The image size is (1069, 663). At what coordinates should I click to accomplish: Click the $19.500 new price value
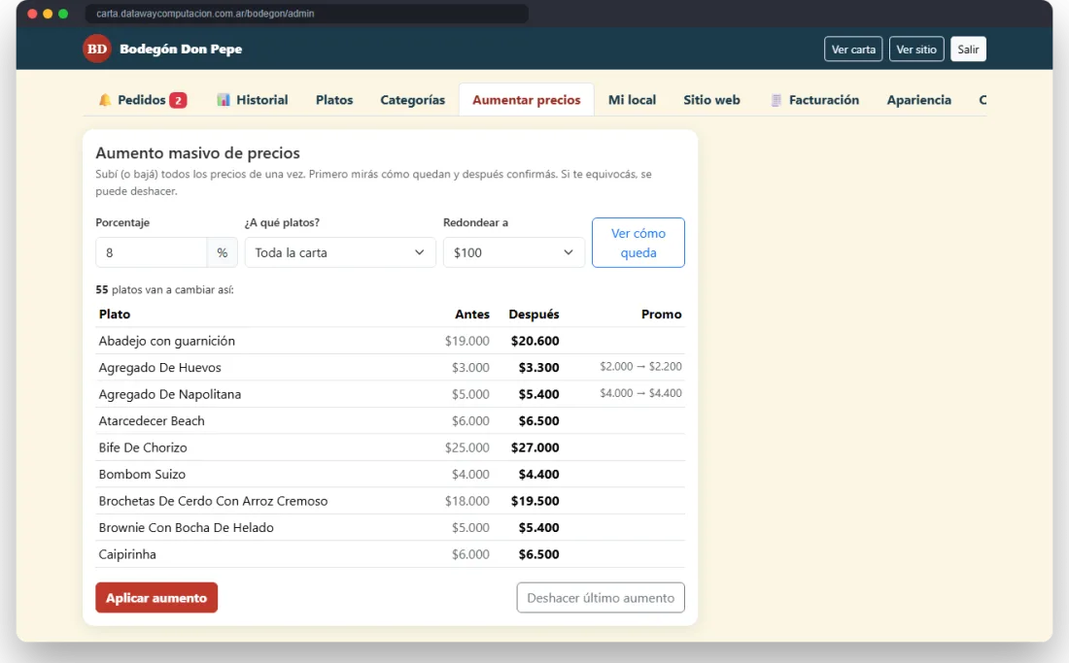pos(535,501)
